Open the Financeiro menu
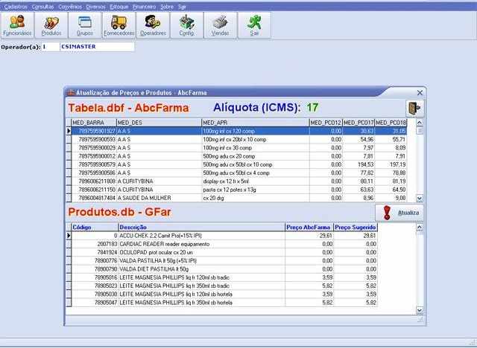 (144, 7)
